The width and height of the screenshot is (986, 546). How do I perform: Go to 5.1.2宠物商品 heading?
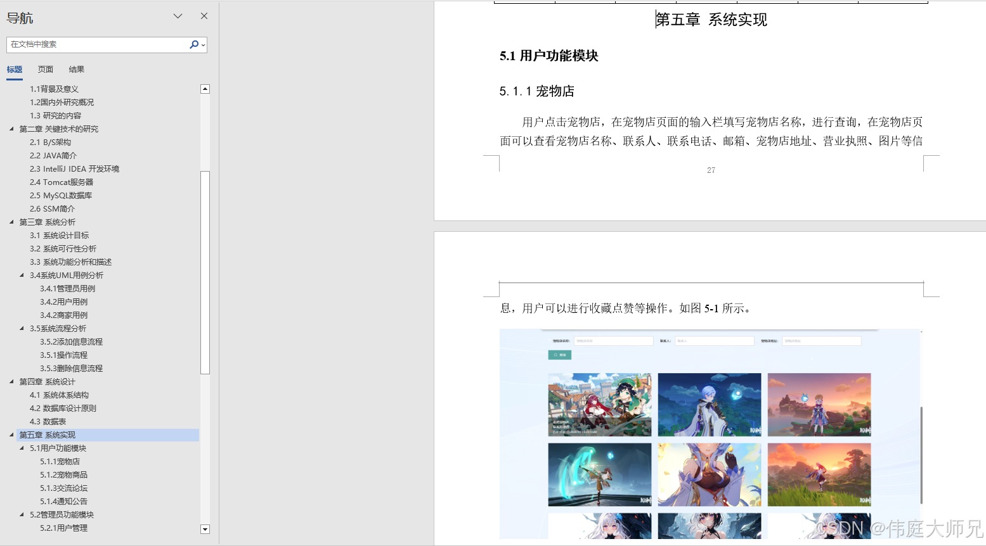click(x=64, y=475)
